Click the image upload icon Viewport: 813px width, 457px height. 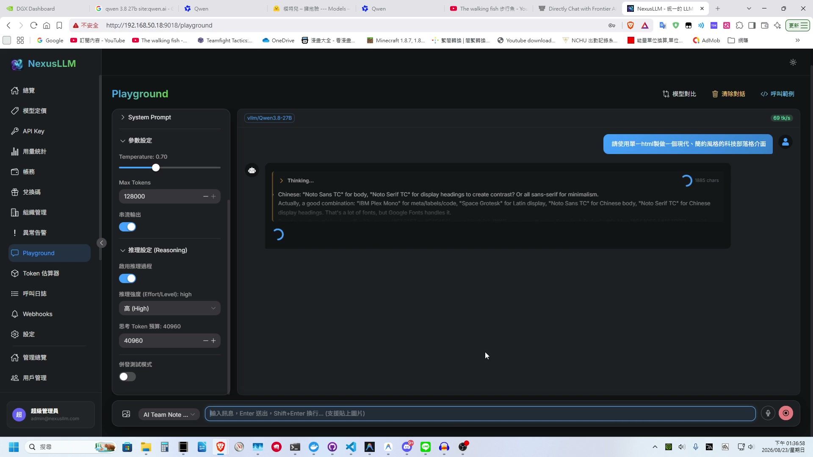pyautogui.click(x=126, y=414)
